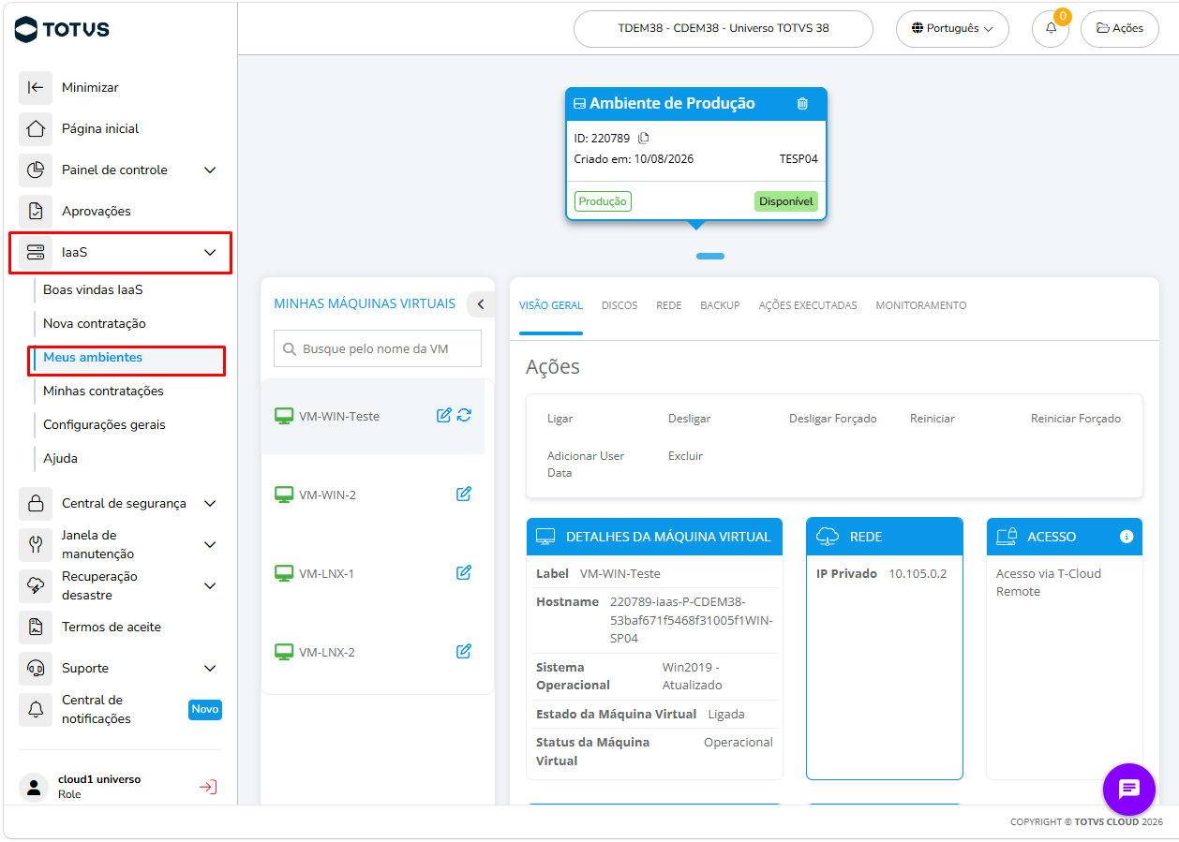Click the IaaS server icon
Image resolution: width=1179 pixels, height=842 pixels.
click(36, 252)
